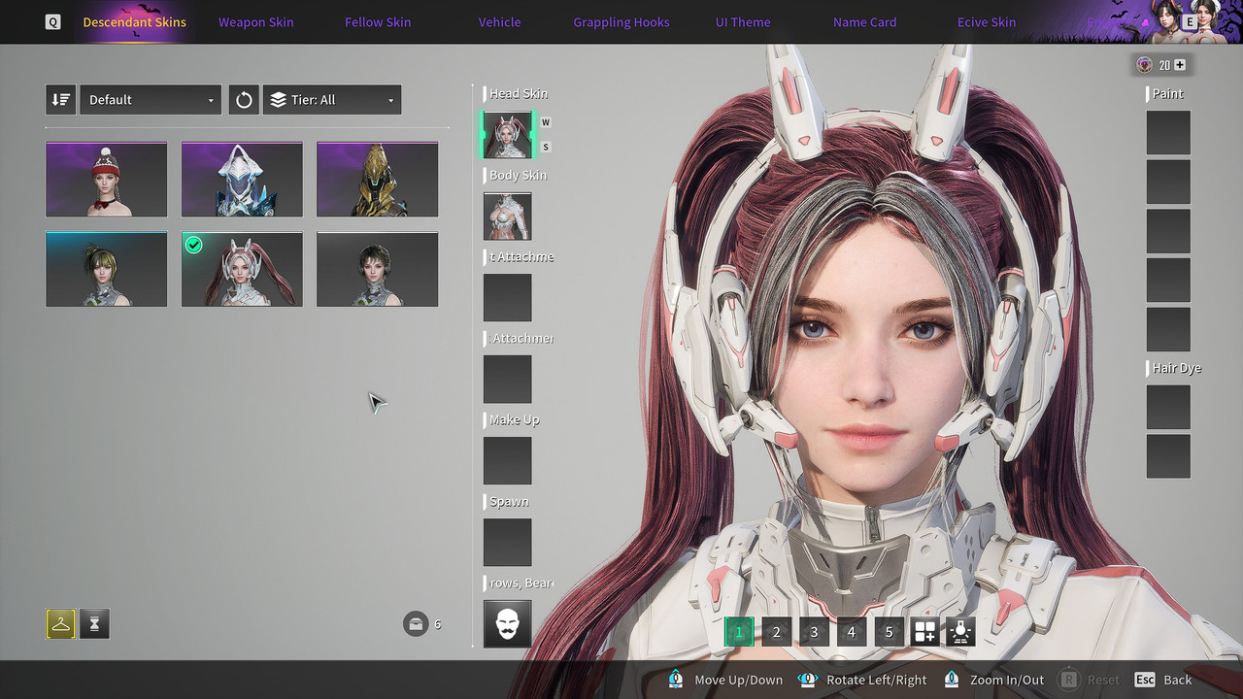This screenshot has width=1243, height=699.
Task: Click the Move Up/Down mouse icon
Action: (676, 680)
